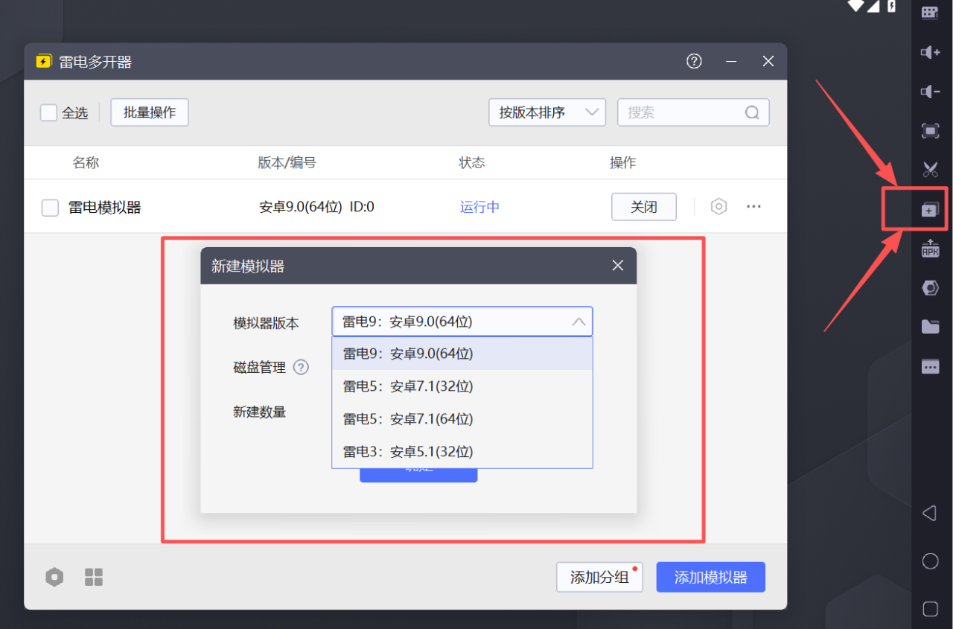The width and height of the screenshot is (953, 629).
Task: Open the screenshot capture tool in sidebar
Action: (x=930, y=170)
